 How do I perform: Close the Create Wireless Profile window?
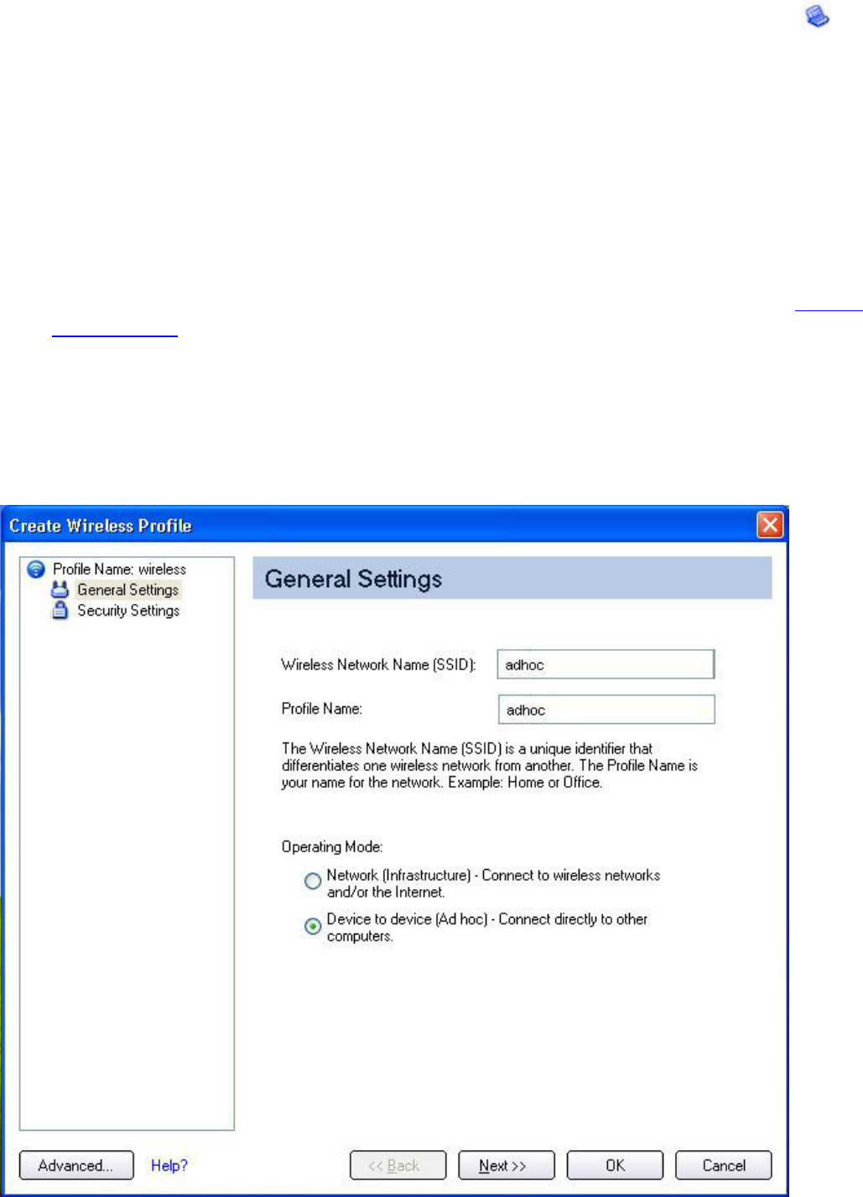[x=770, y=525]
